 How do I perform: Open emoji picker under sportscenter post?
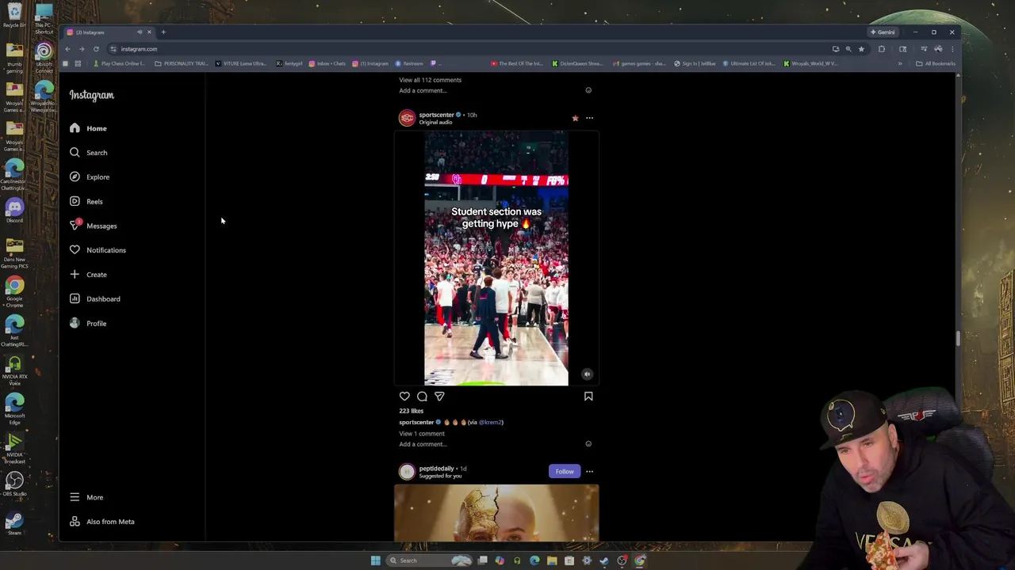click(588, 444)
